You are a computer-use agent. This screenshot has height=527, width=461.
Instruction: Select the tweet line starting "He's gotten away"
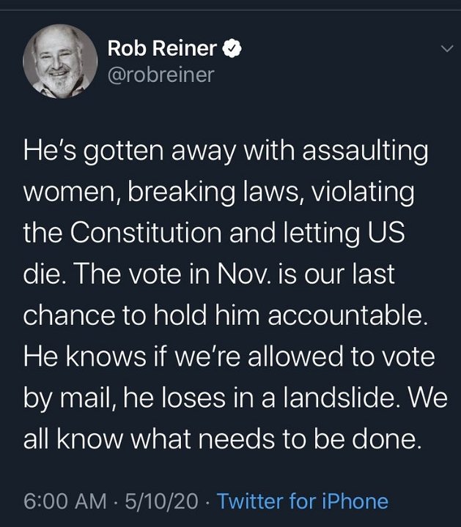[226, 152]
